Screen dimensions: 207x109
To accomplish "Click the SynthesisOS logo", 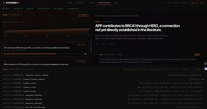I will (x=11, y=3).
